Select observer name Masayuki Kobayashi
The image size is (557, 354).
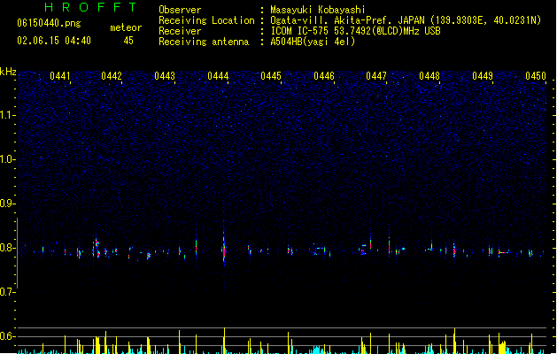[318, 10]
